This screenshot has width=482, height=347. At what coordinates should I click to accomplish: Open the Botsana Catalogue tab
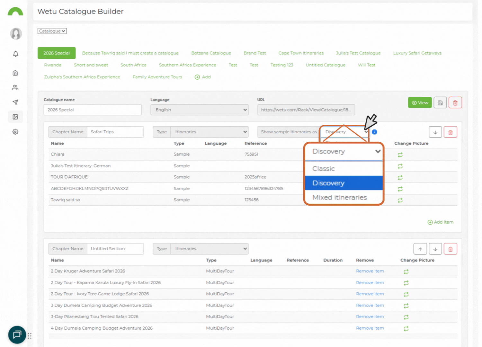(x=211, y=53)
